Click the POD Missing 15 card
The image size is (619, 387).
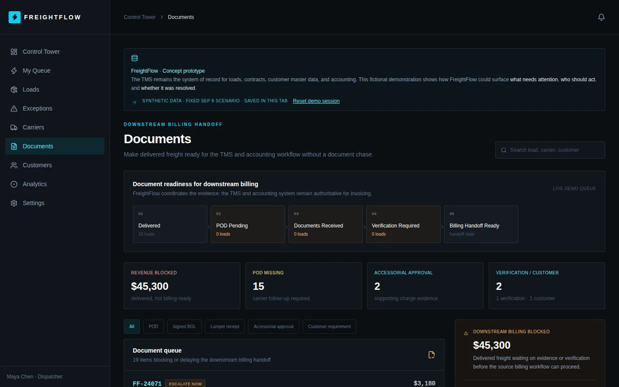(303, 286)
